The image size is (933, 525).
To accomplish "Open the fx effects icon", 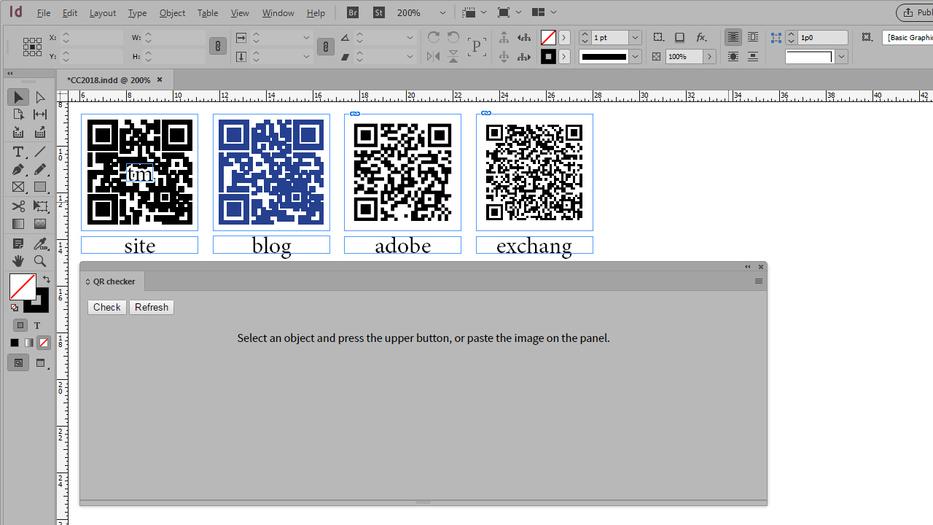I will (x=701, y=37).
